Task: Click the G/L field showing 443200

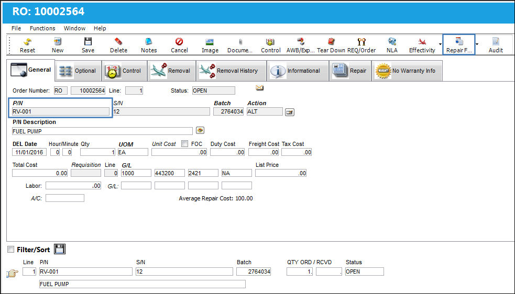Action: click(x=169, y=173)
